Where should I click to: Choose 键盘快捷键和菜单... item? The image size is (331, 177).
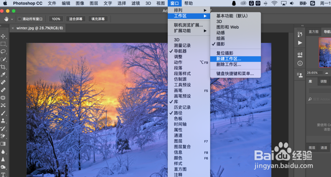pyautogui.click(x=236, y=74)
